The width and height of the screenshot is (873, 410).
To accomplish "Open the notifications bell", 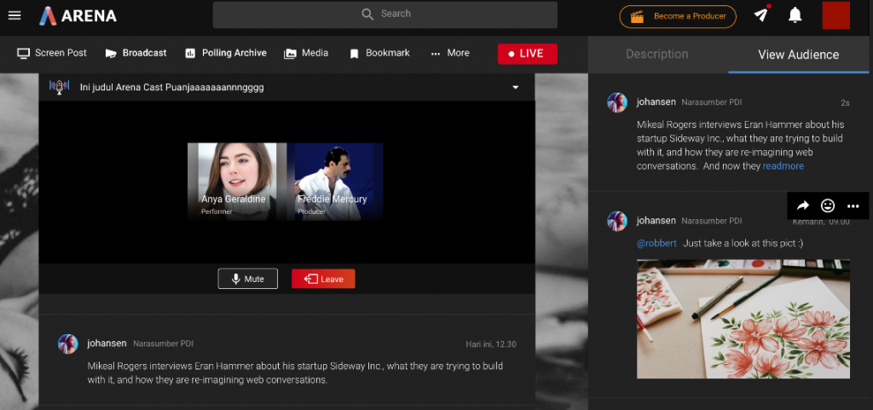I will pos(795,15).
